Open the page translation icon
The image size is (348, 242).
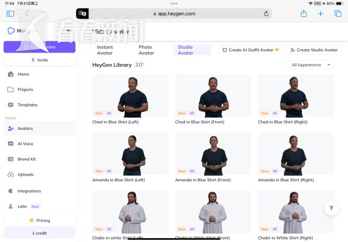[x=83, y=14]
